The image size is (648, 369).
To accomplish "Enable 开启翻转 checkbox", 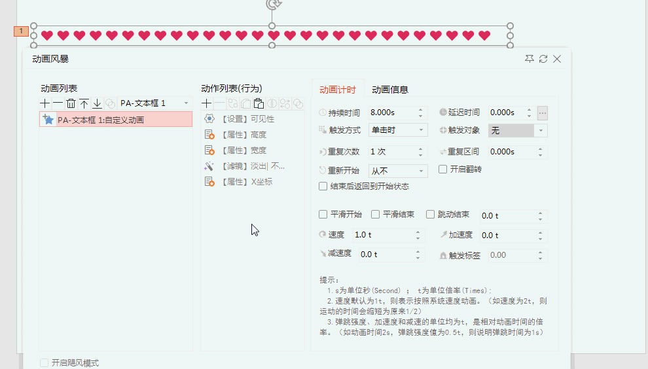I will 442,169.
